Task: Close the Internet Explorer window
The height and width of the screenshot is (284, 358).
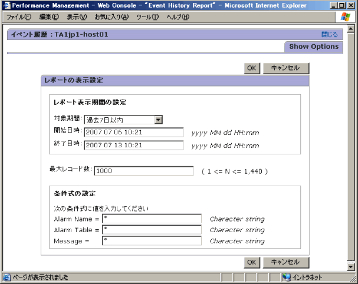Action: pyautogui.click(x=351, y=5)
